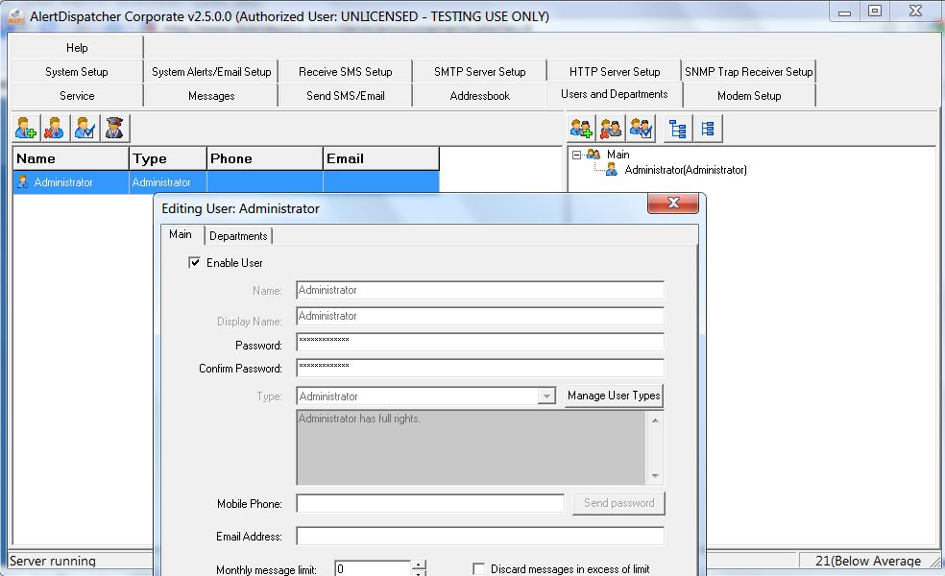The height and width of the screenshot is (576, 945).
Task: Select the Main node label in department tree
Action: [x=618, y=155]
